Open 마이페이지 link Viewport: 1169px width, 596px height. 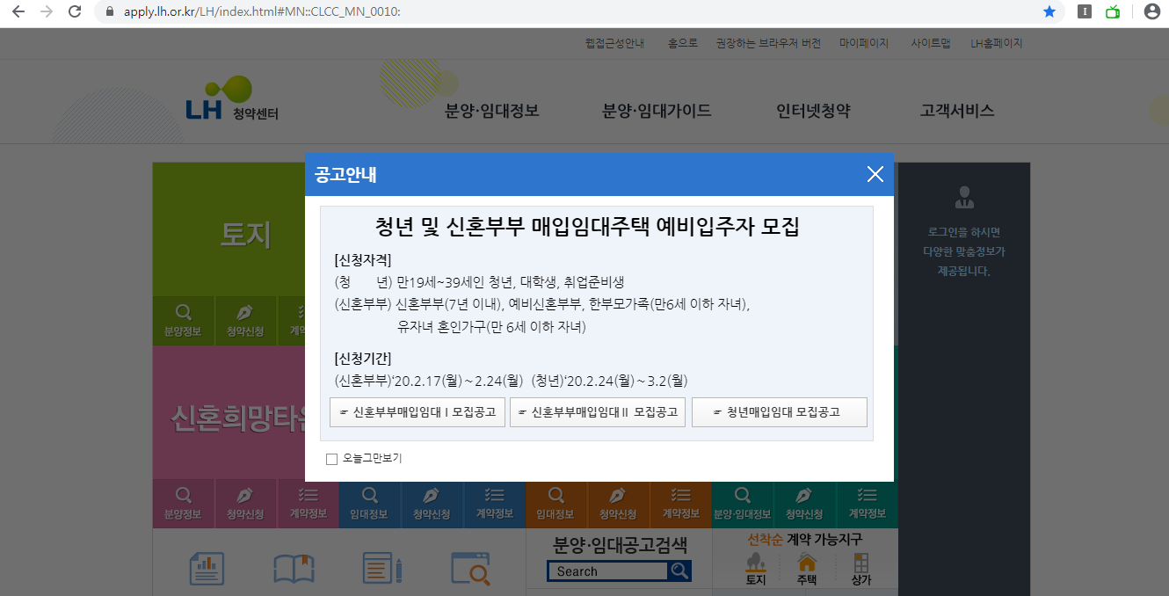point(864,43)
